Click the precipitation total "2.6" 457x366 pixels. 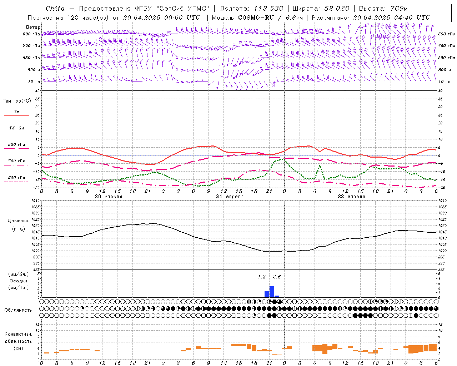pos(277,277)
